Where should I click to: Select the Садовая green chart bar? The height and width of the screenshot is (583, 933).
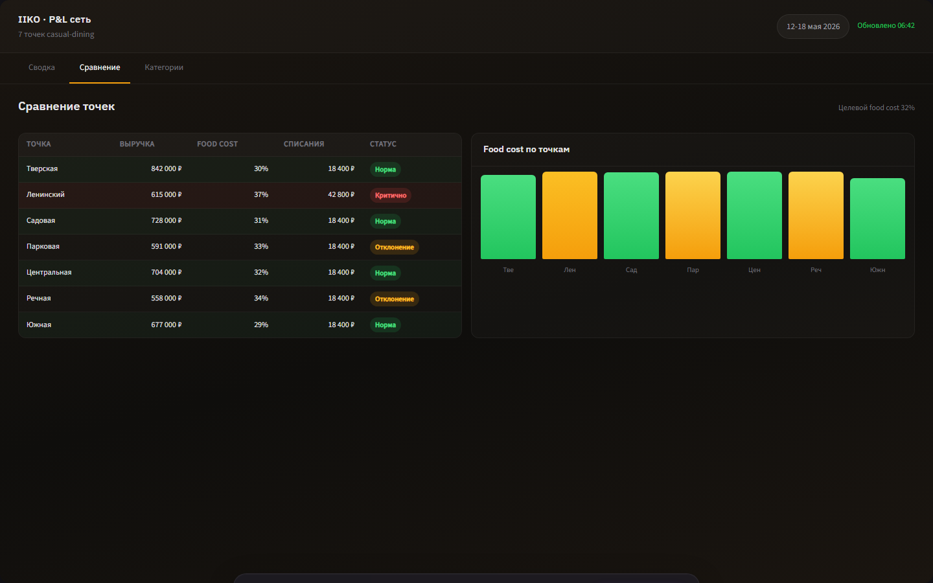click(631, 216)
